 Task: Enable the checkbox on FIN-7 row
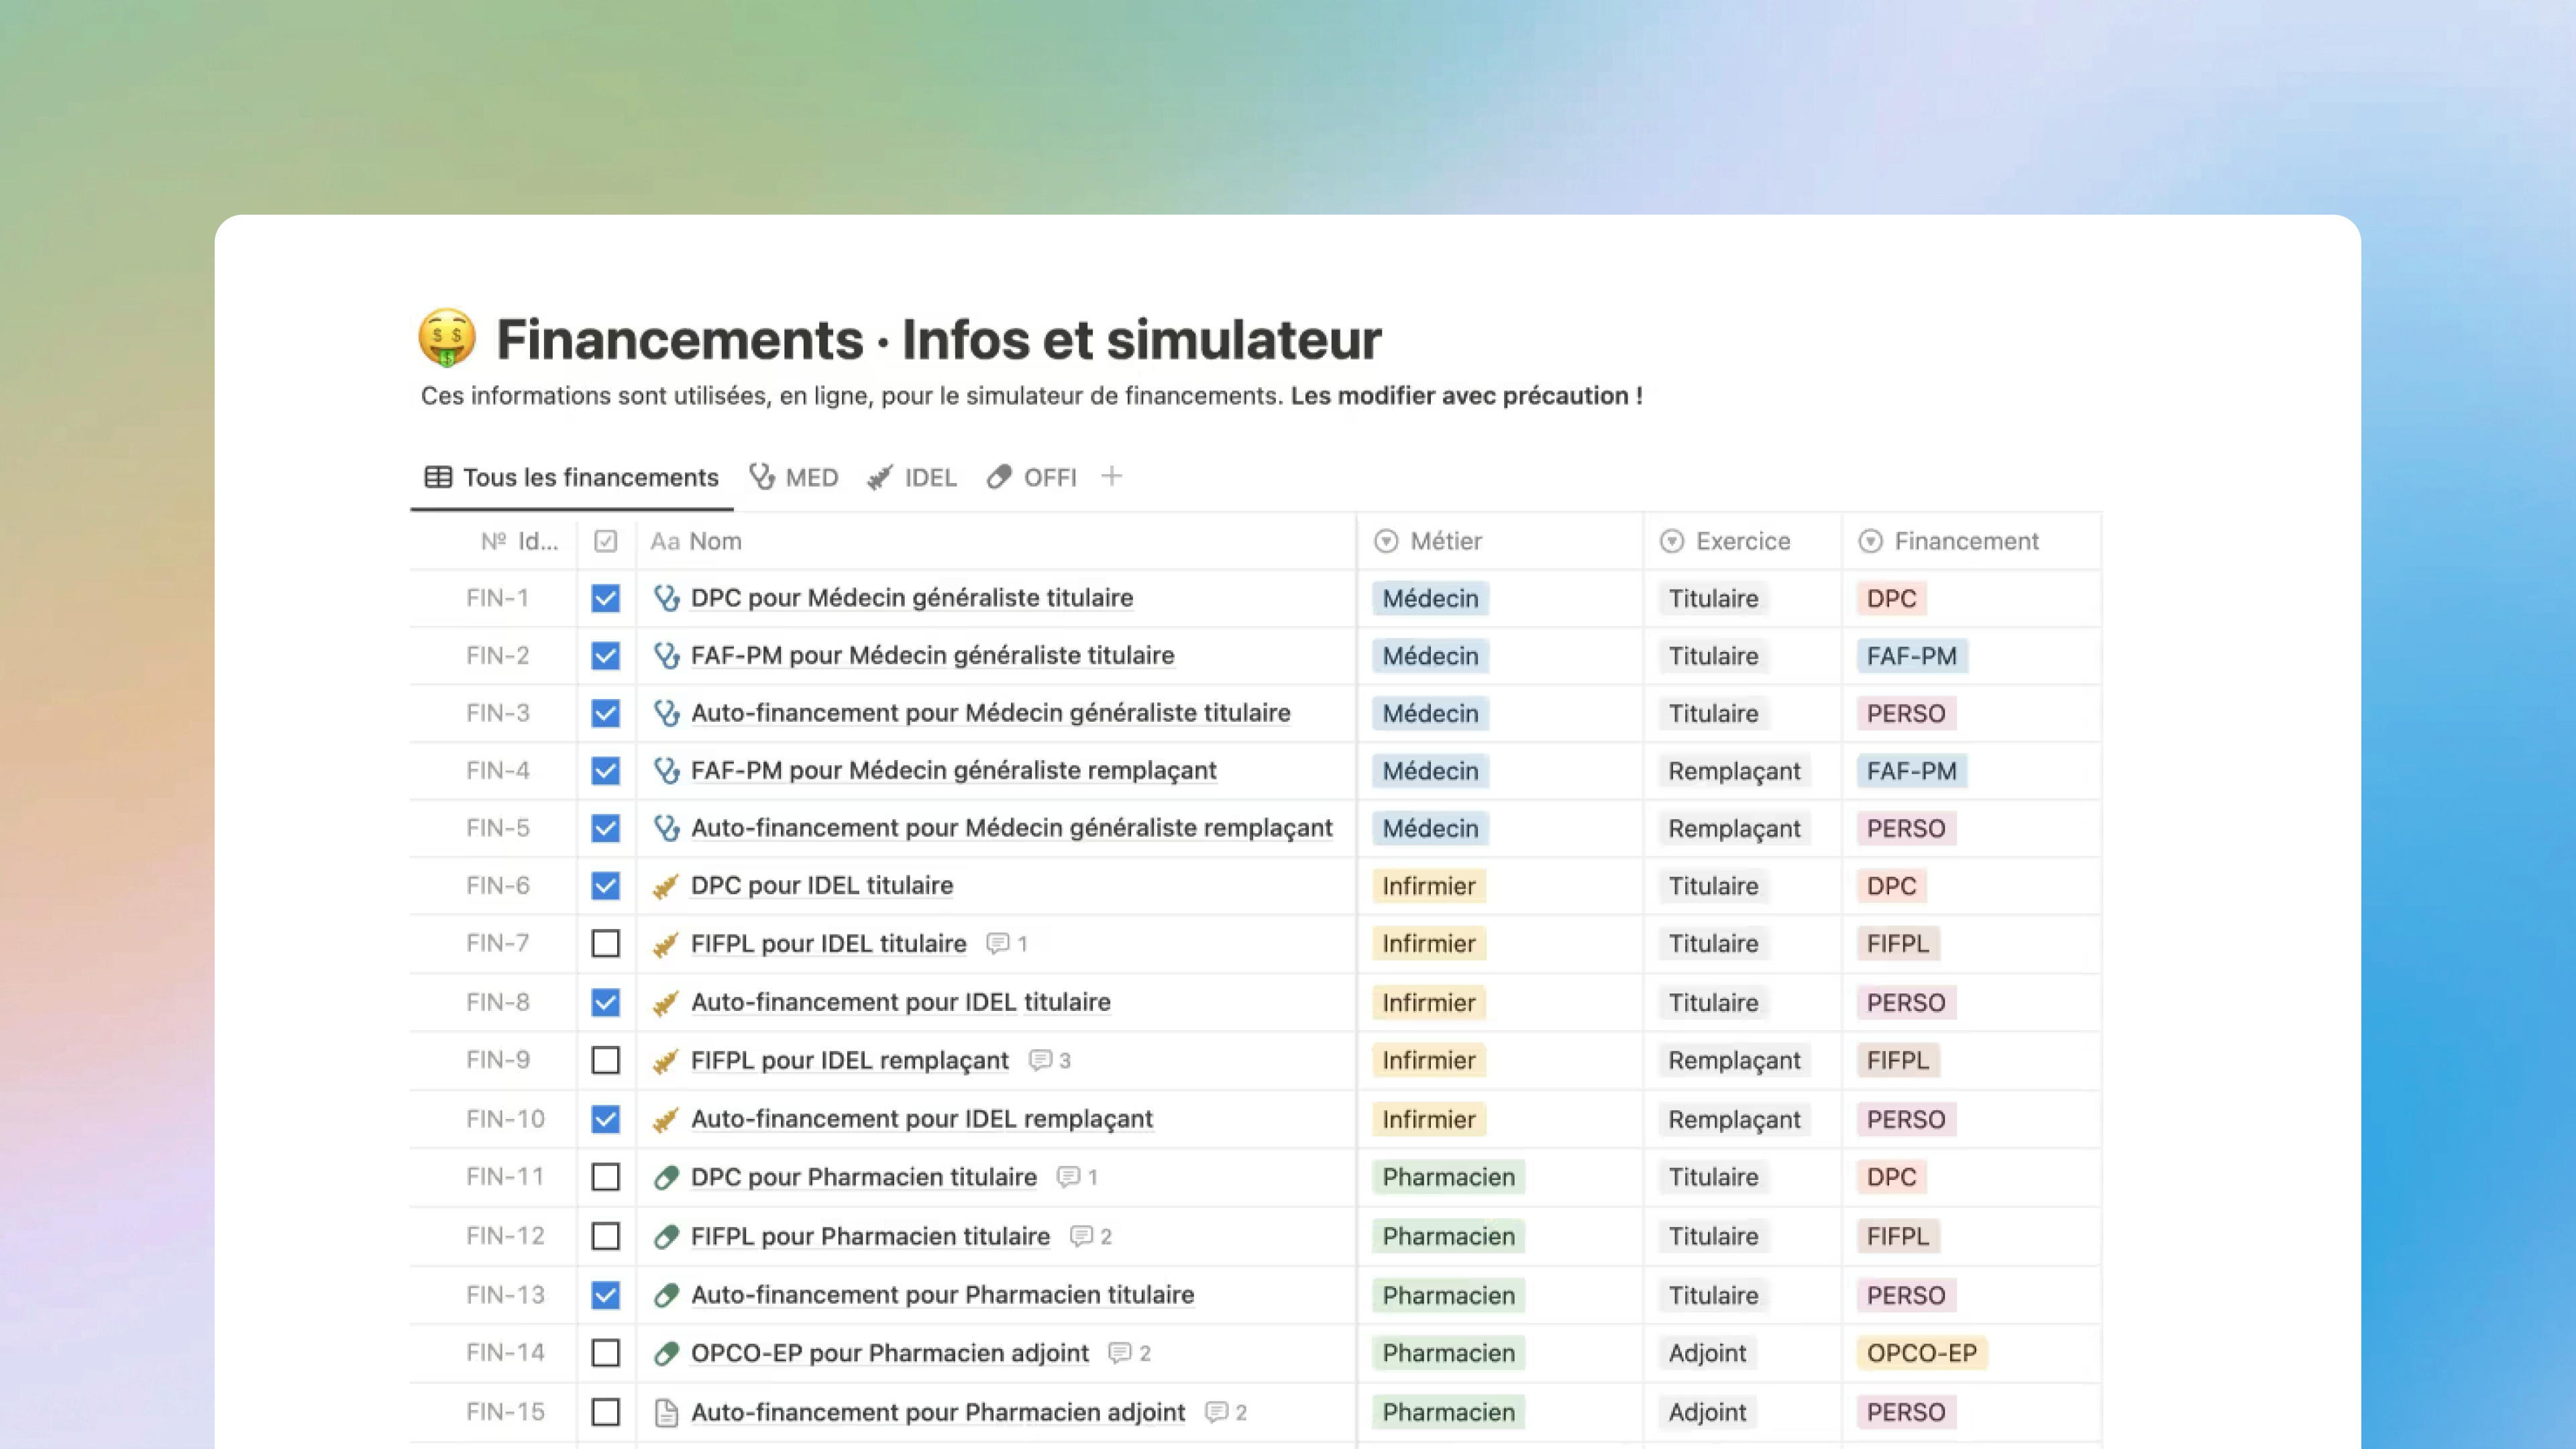pyautogui.click(x=605, y=943)
